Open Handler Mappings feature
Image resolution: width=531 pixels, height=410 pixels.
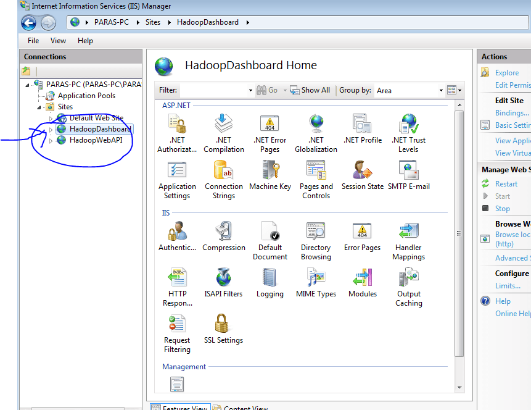408,241
